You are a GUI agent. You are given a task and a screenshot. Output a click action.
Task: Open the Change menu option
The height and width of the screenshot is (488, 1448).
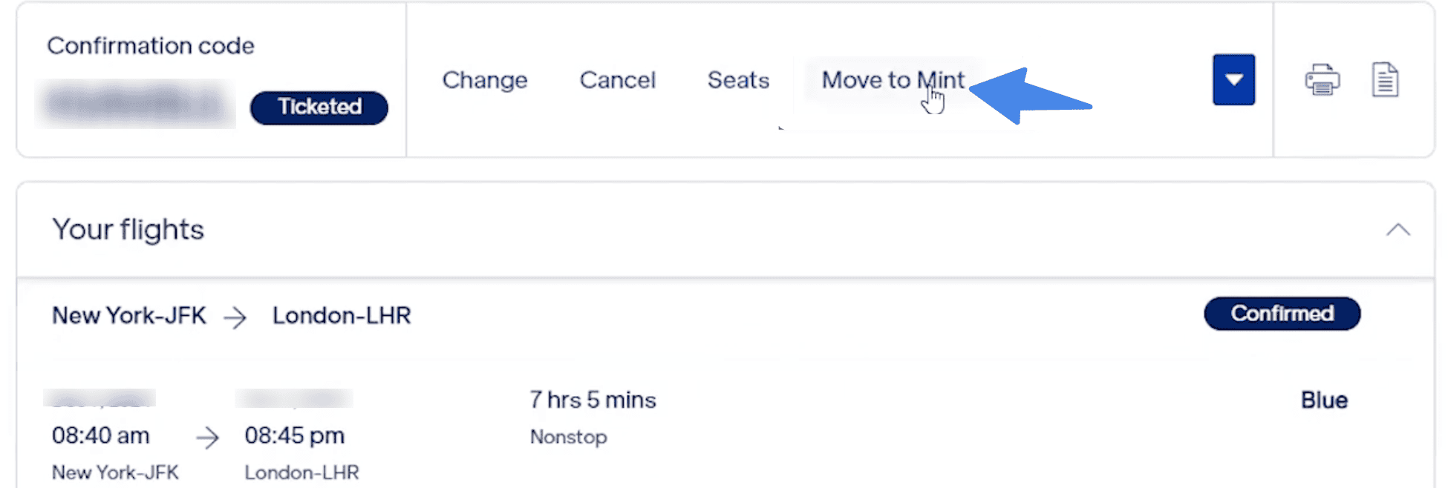(484, 80)
